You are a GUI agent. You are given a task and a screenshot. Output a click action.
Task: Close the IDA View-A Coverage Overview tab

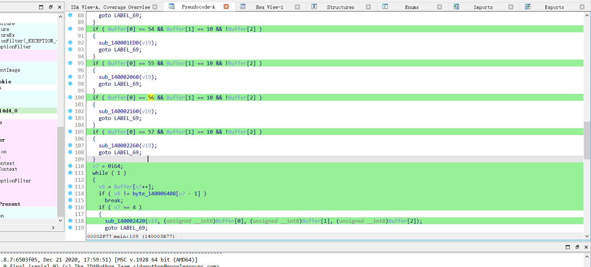click(155, 7)
